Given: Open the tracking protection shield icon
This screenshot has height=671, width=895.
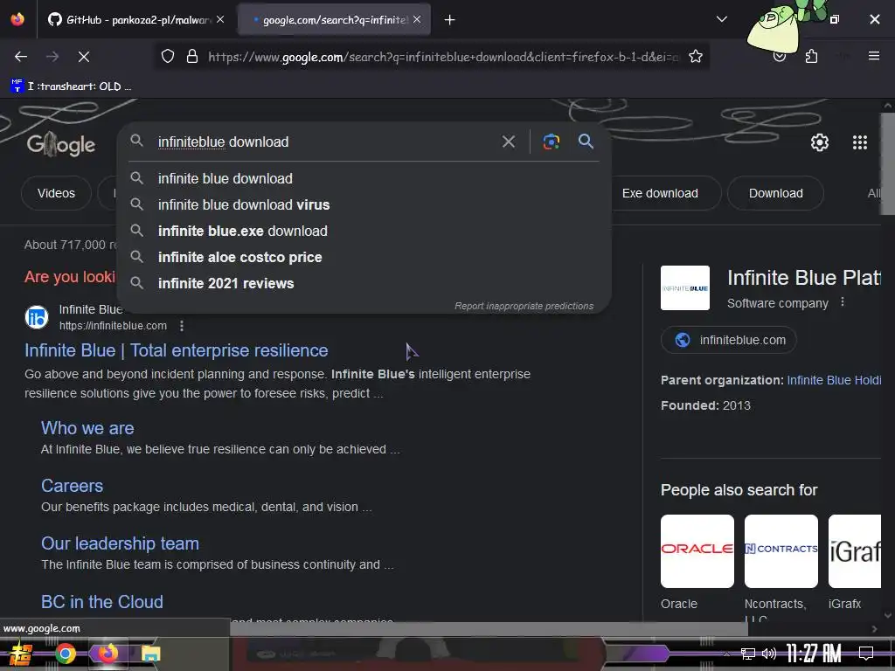Looking at the screenshot, I should (167, 57).
